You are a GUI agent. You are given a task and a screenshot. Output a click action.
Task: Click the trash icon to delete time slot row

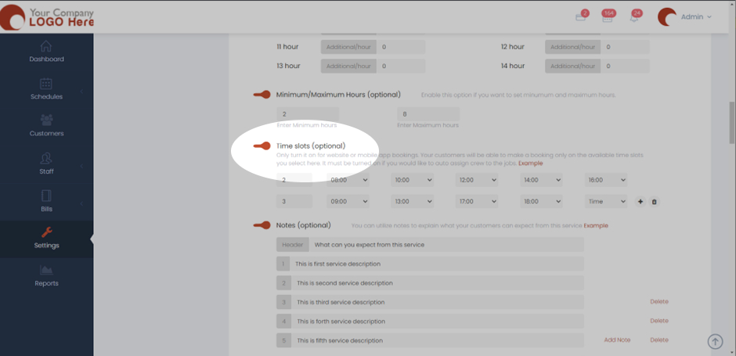(655, 202)
